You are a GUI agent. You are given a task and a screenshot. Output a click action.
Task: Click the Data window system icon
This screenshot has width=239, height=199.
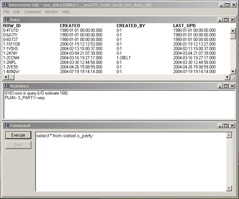(7, 19)
